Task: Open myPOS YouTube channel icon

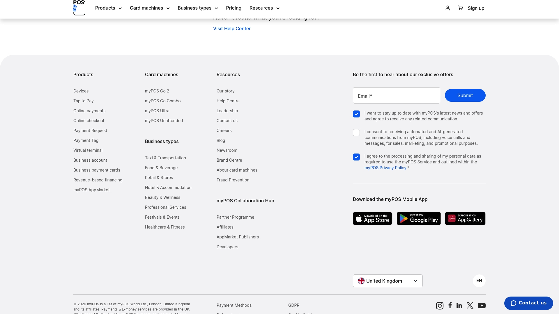Action: coord(482,306)
